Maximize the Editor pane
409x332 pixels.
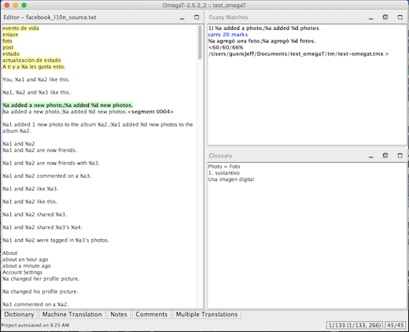(x=197, y=17)
